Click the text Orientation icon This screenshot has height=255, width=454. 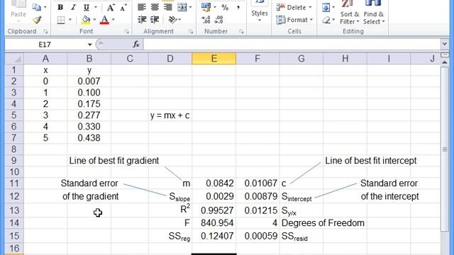pyautogui.click(x=172, y=20)
